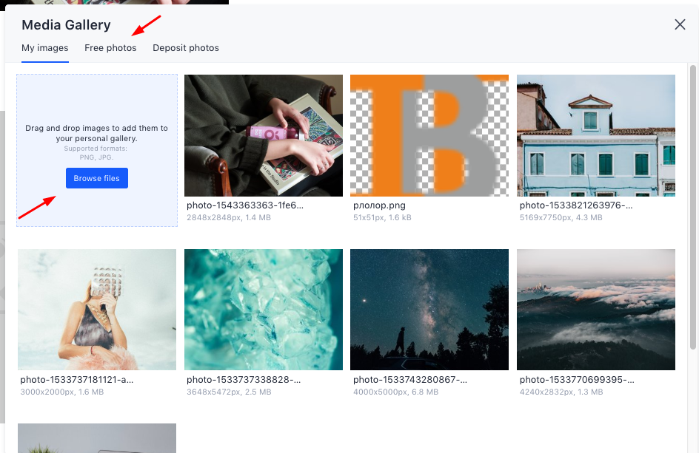Click the drag and drop upload area text
Image resolution: width=699 pixels, height=453 pixels.
pos(97,133)
